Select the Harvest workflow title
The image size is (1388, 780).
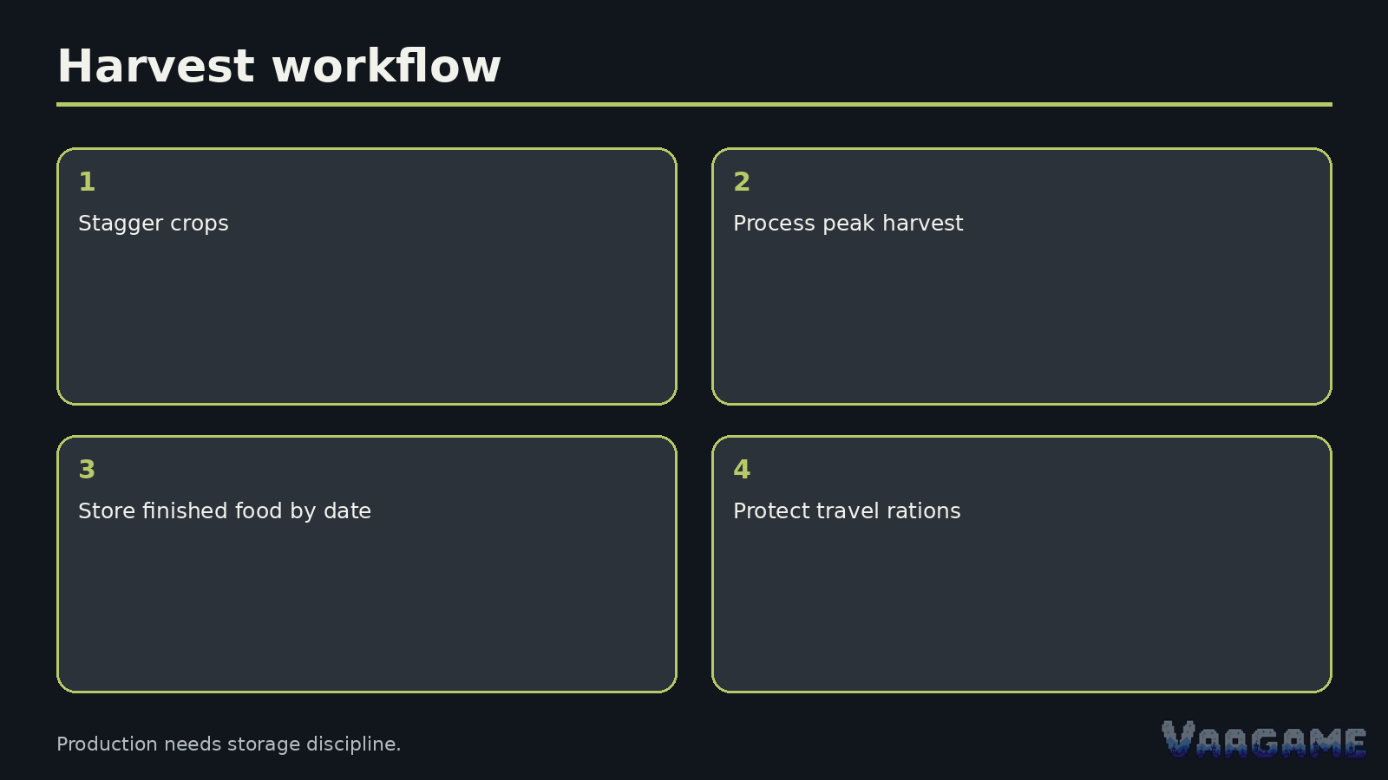(278, 66)
